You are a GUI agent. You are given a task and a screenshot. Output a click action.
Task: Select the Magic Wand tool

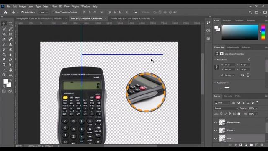[10, 29]
